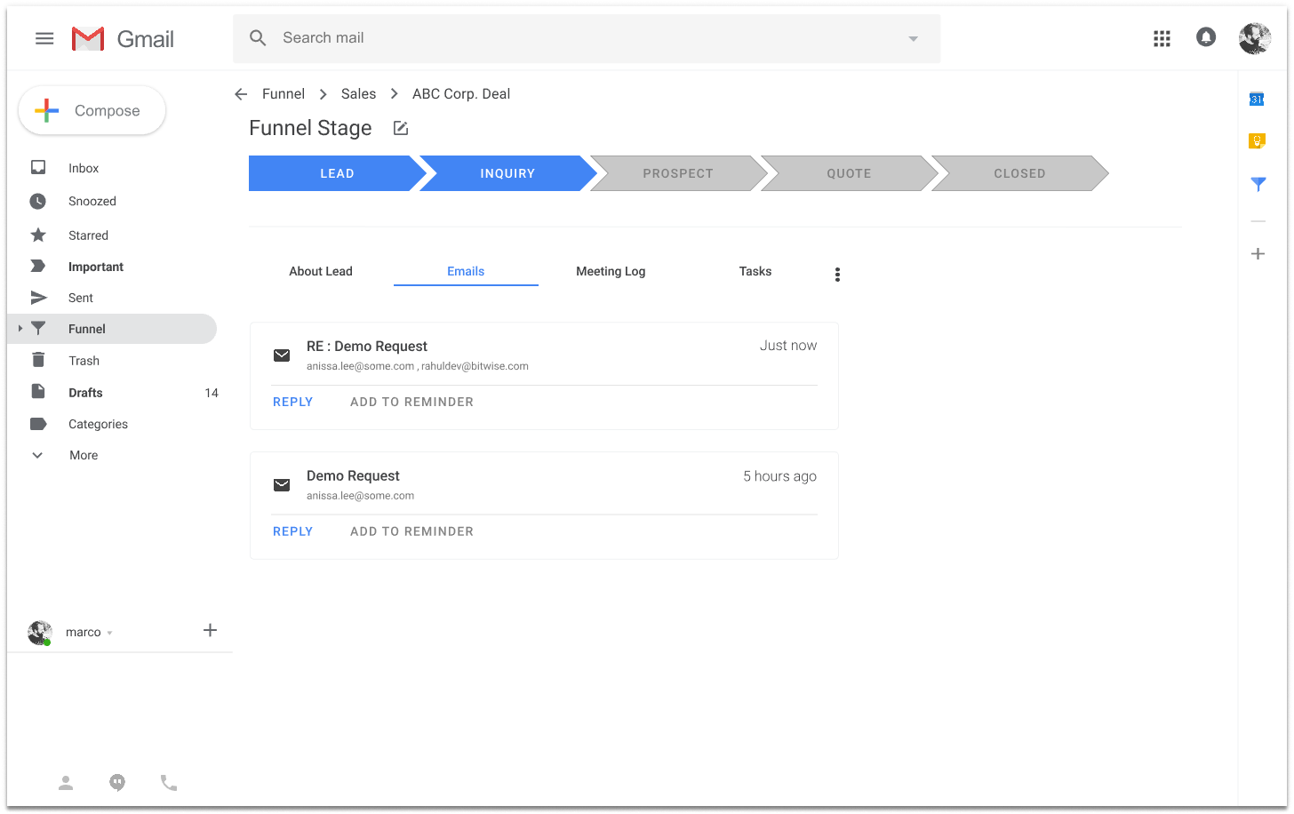Switch to the Meeting Log tab
Viewport: 1294px width, 814px height.
[x=611, y=271]
